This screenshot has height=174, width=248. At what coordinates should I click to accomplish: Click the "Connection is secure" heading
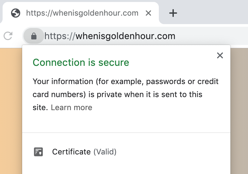pyautogui.click(x=81, y=62)
